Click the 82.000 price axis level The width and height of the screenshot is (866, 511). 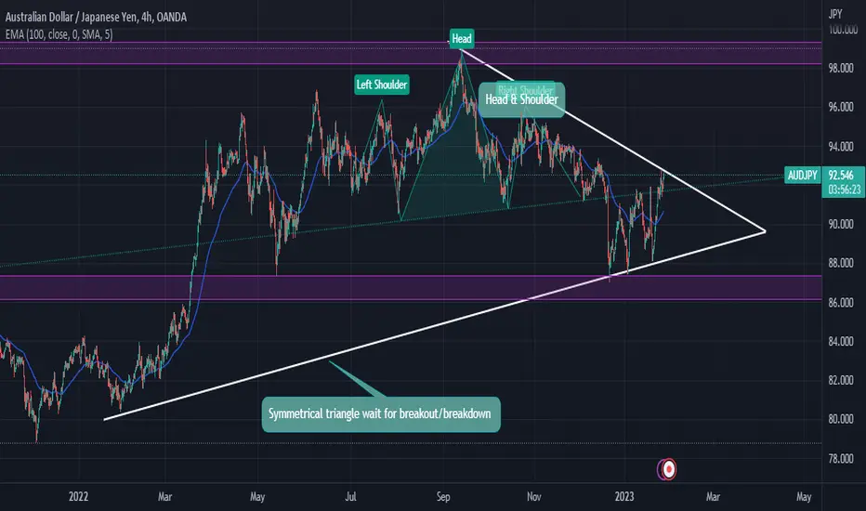[x=841, y=380]
